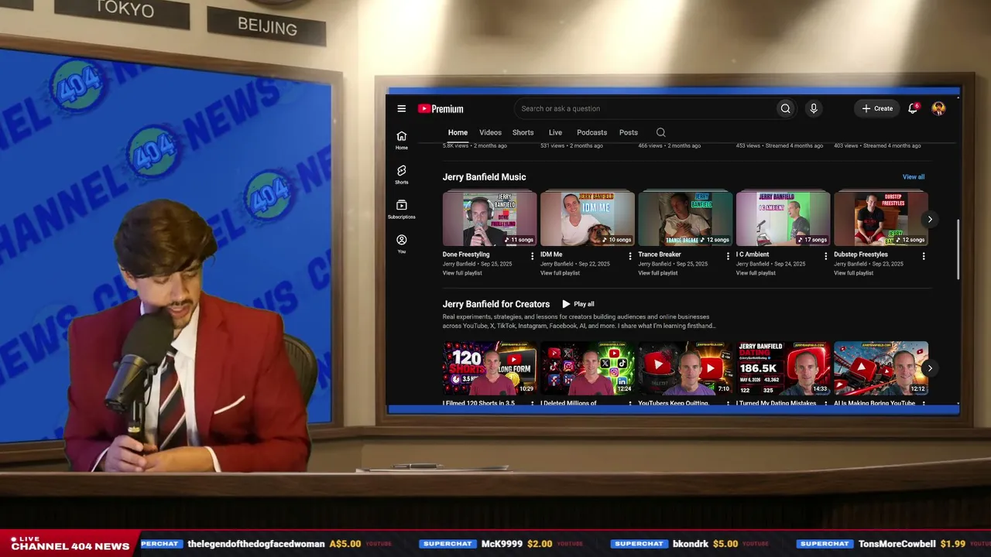Open the YouTubers Keep Quitting video thumbnail

(685, 368)
